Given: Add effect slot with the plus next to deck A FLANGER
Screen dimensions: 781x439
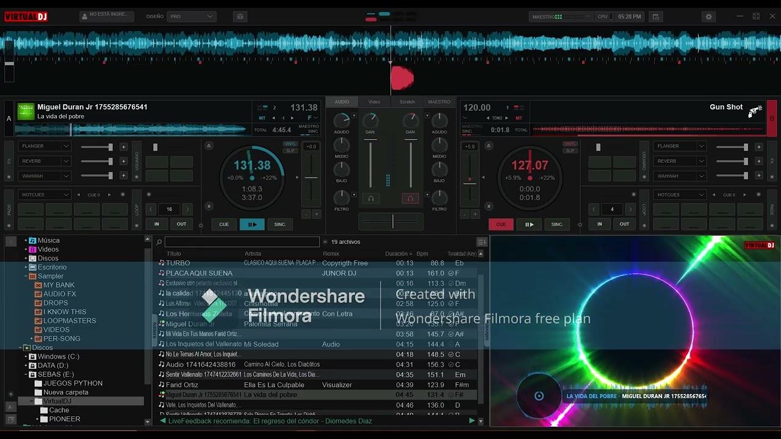Looking at the screenshot, I should (123, 146).
